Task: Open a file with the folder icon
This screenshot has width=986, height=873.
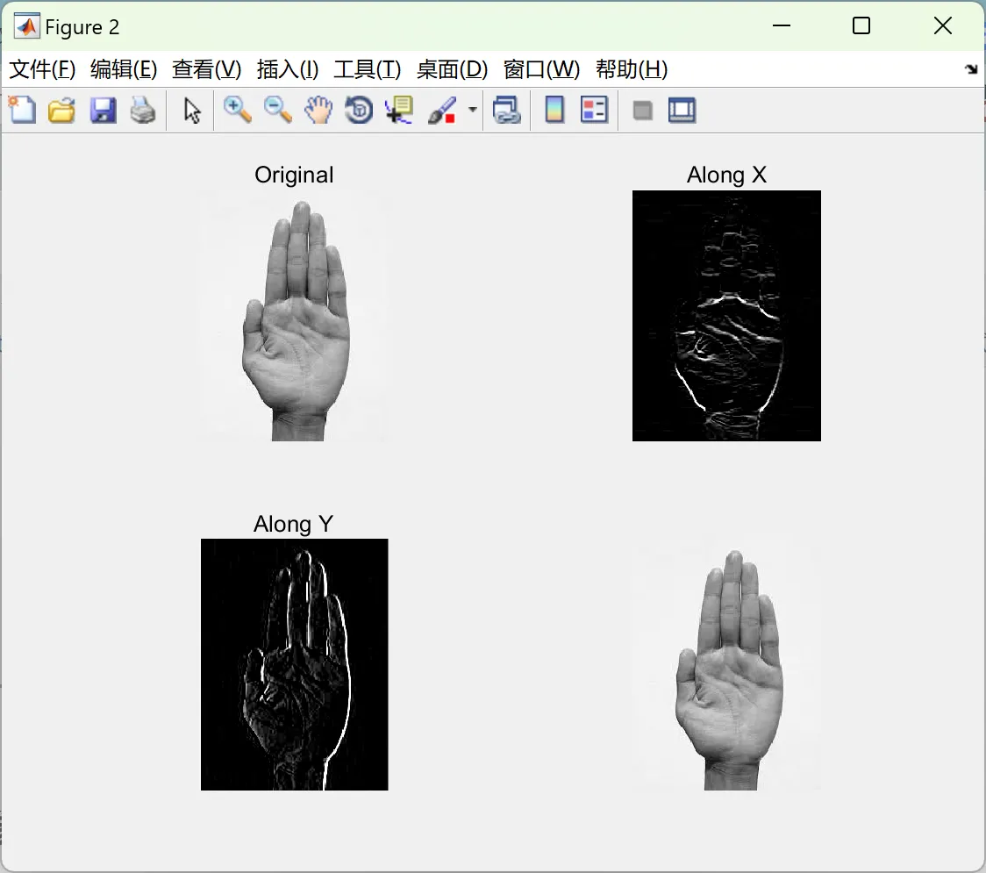Action: pos(61,110)
